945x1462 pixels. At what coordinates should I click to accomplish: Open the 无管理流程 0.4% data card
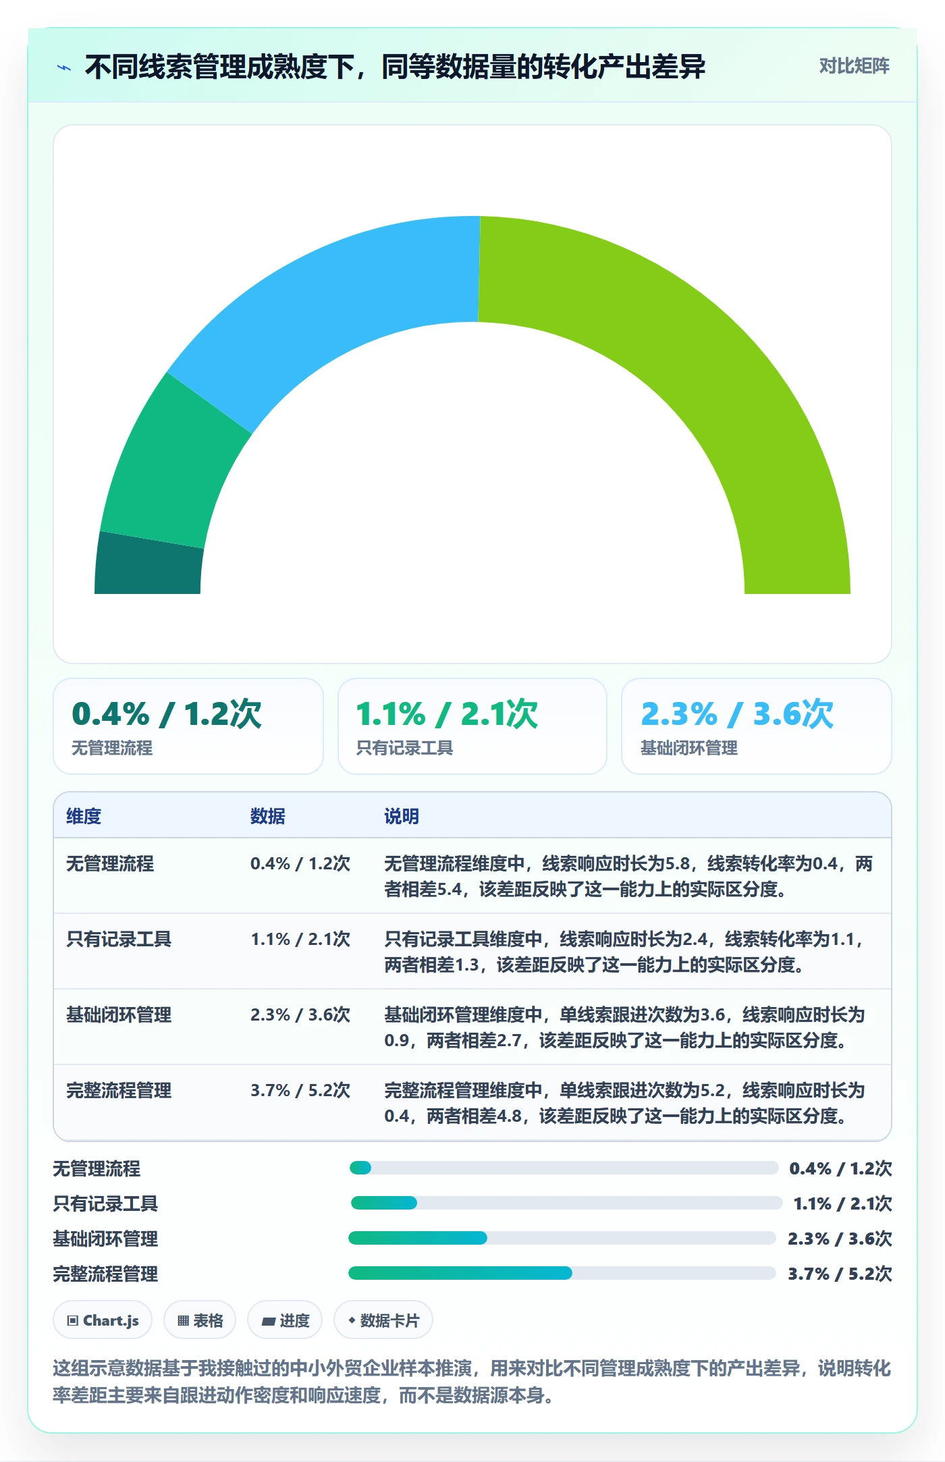pos(188,726)
